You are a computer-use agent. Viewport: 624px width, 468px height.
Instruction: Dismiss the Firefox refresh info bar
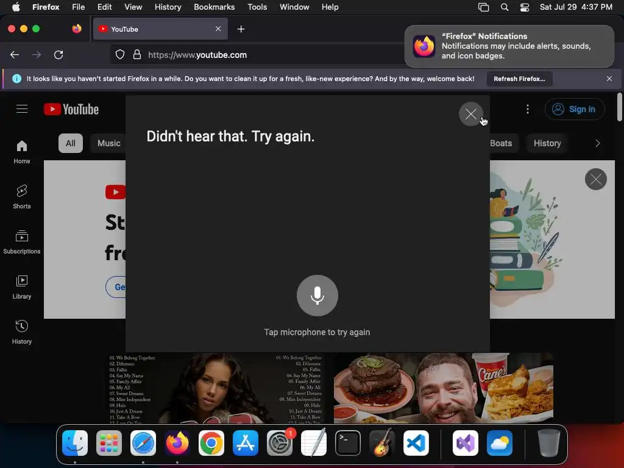click(x=609, y=79)
